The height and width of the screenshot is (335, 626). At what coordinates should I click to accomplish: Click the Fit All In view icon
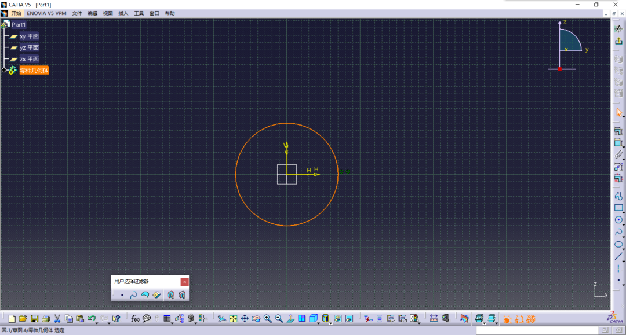(x=233, y=319)
